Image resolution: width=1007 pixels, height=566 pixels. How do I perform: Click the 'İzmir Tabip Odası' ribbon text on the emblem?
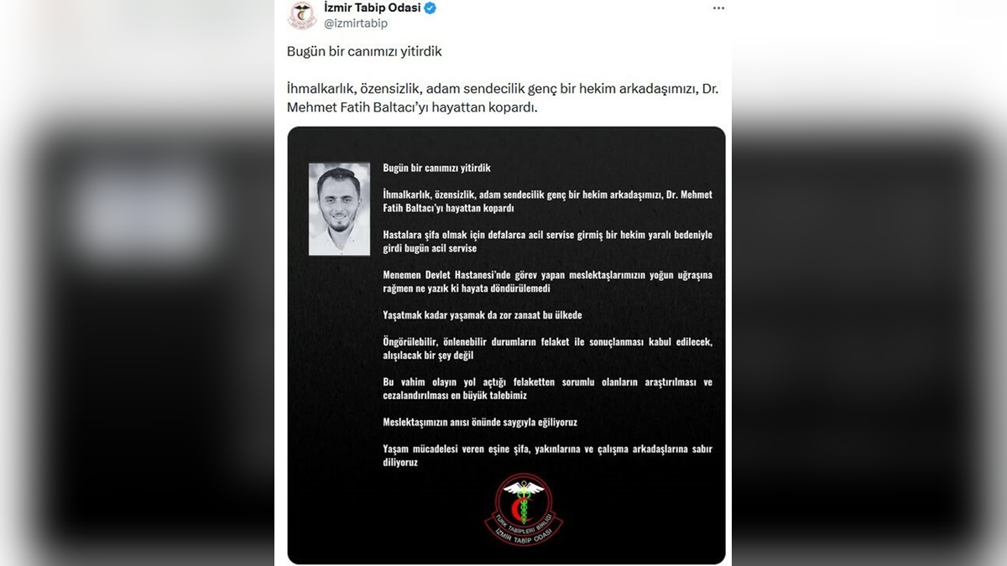coord(523,530)
